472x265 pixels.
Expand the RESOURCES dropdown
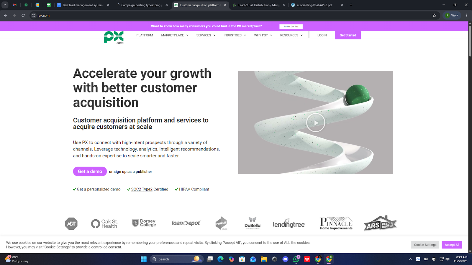[x=291, y=35]
